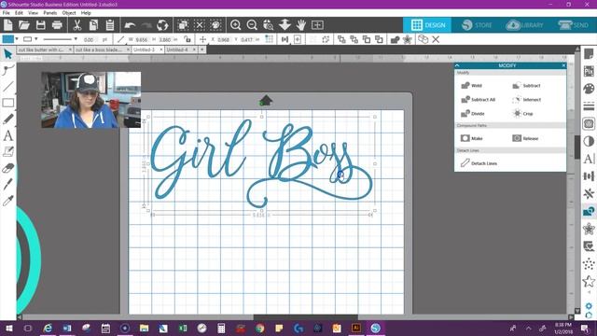
Task: Open the View menu
Action: point(33,13)
